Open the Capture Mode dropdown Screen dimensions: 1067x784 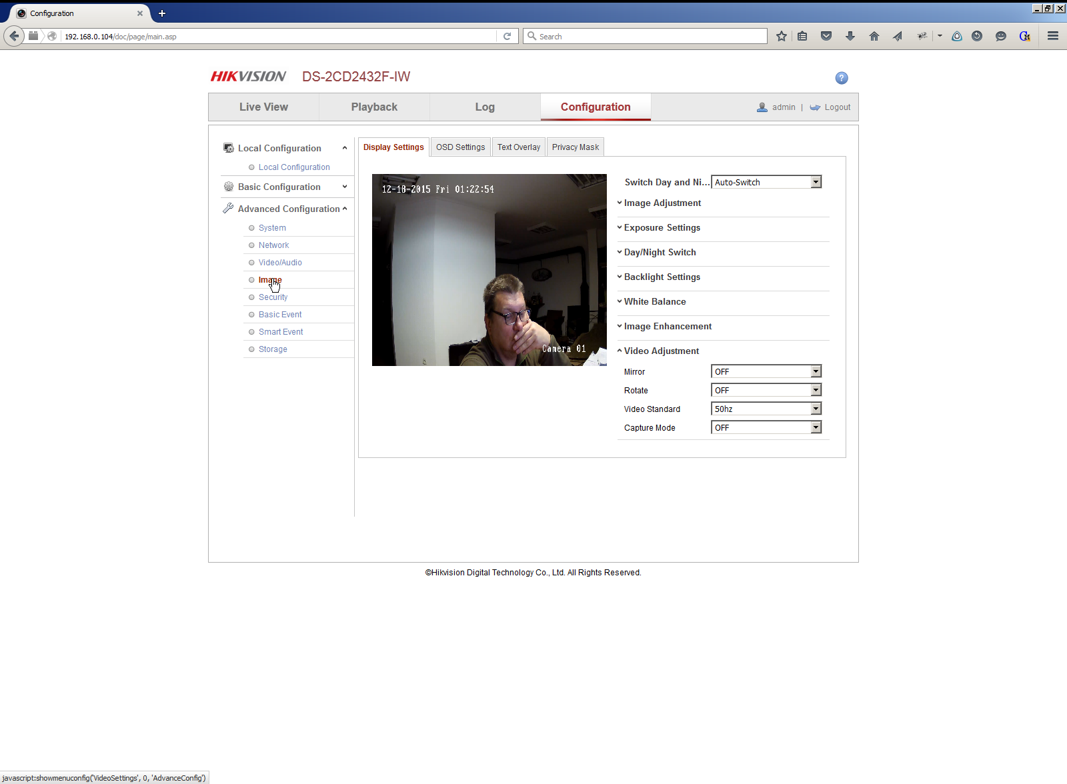(766, 427)
